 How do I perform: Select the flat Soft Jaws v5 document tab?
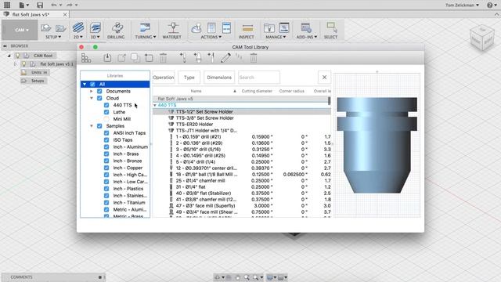click(x=31, y=15)
